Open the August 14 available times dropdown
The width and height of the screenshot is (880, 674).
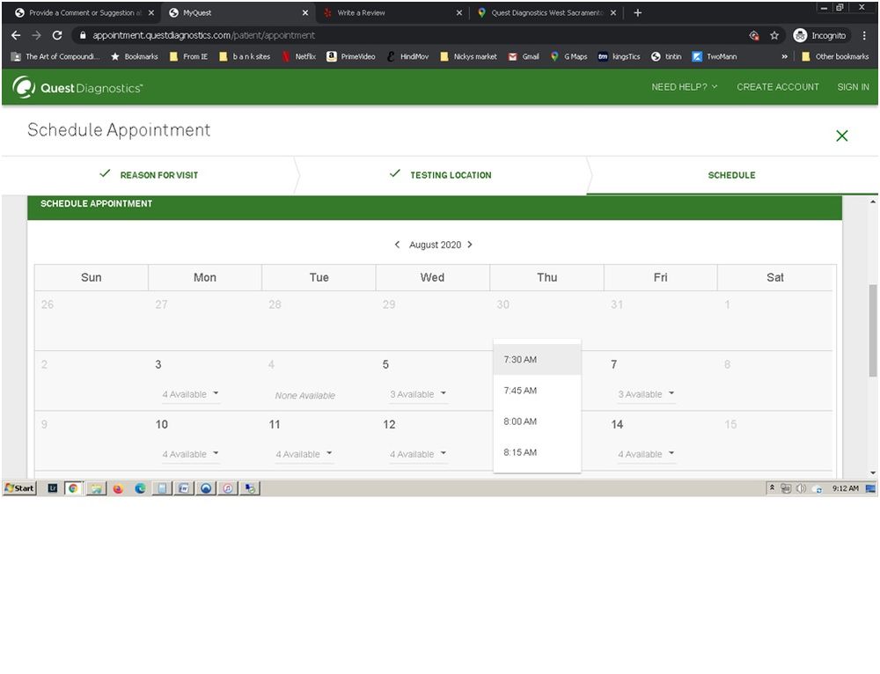647,454
